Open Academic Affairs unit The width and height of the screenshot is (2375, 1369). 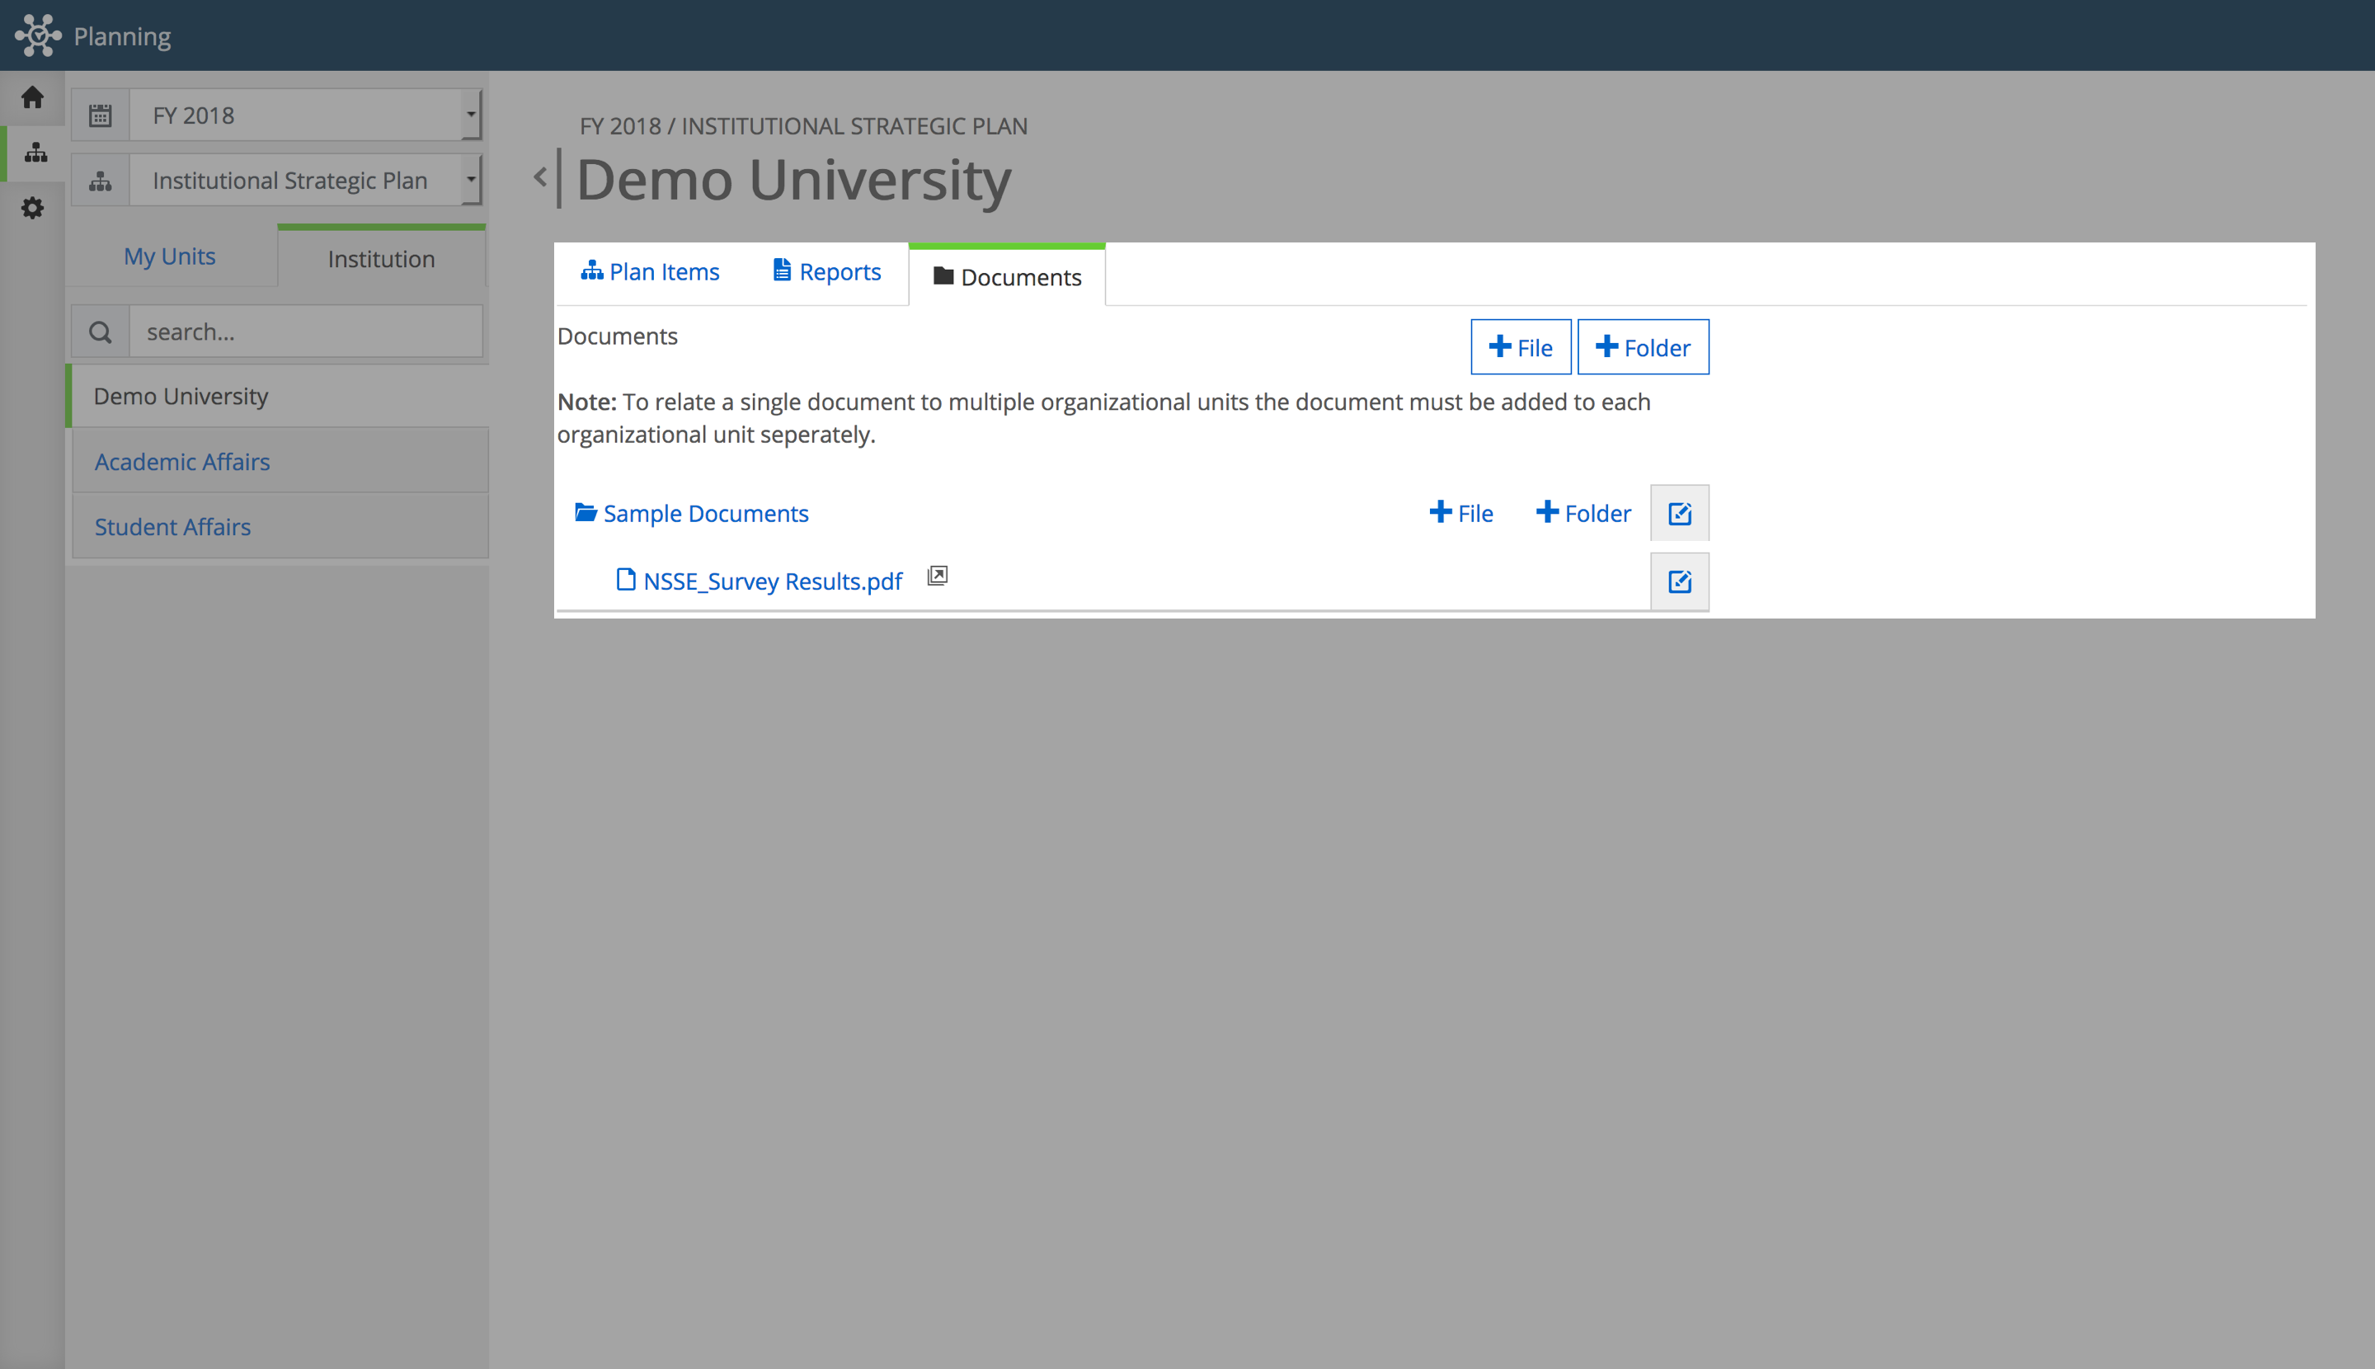(280, 462)
